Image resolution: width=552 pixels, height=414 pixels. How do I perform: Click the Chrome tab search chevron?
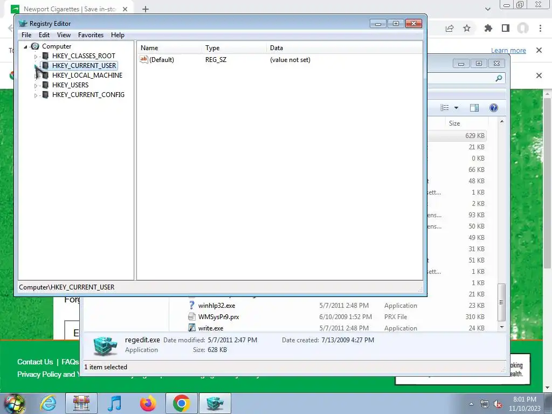pyautogui.click(x=487, y=9)
